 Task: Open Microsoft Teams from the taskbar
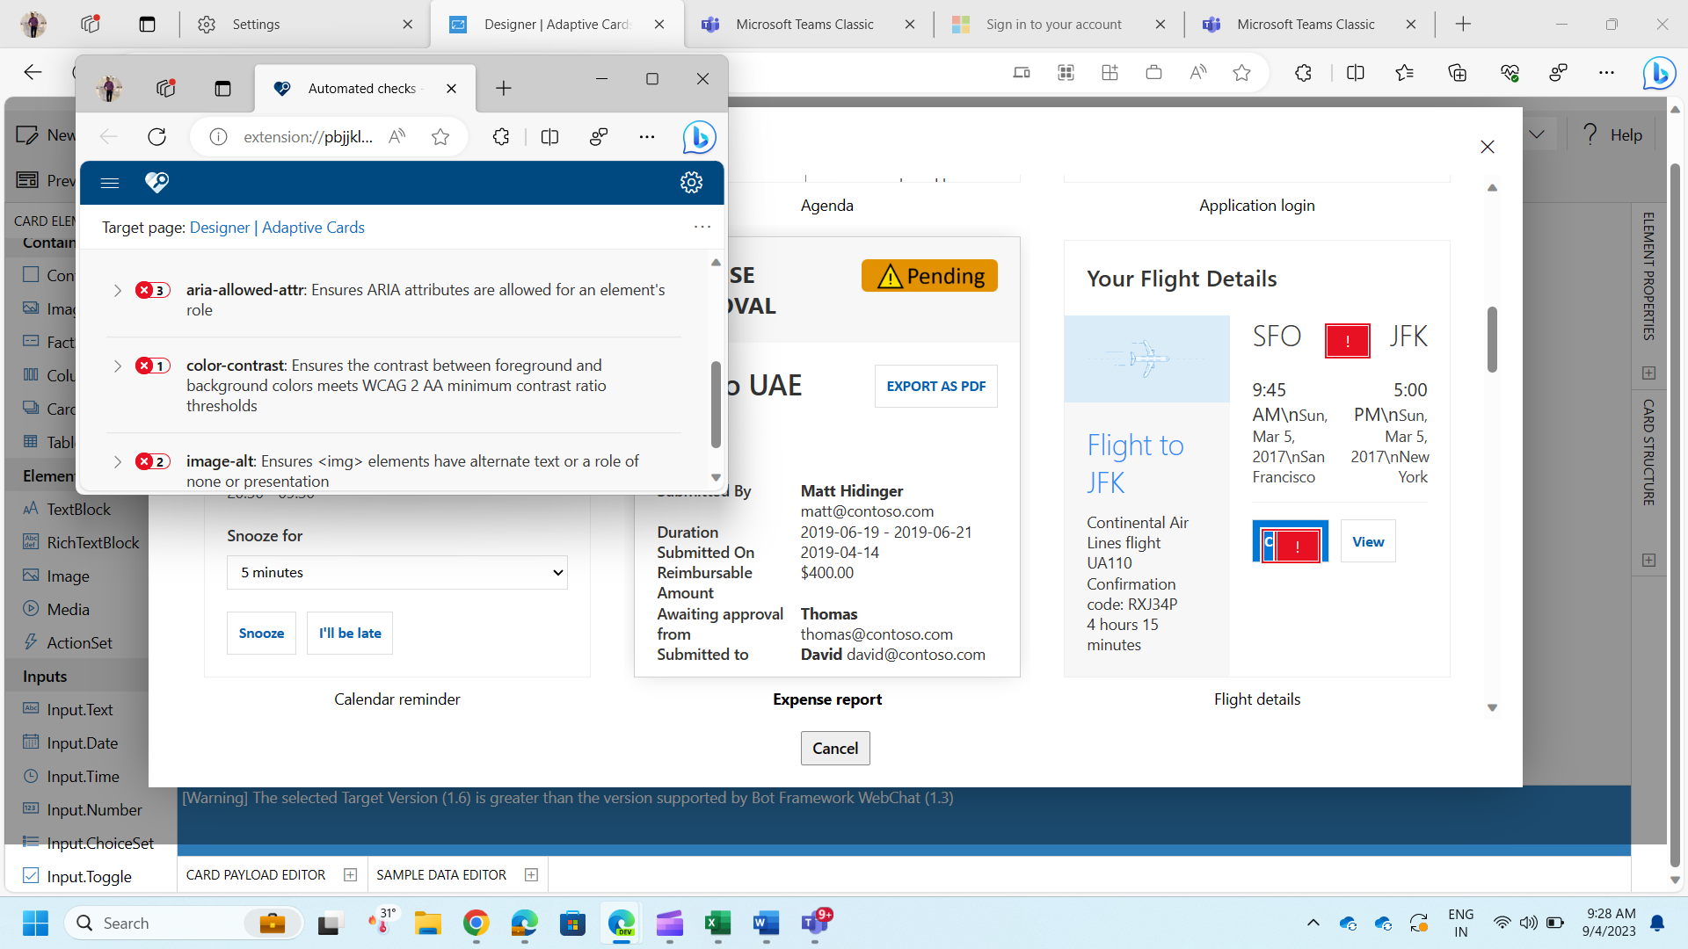[x=815, y=923]
